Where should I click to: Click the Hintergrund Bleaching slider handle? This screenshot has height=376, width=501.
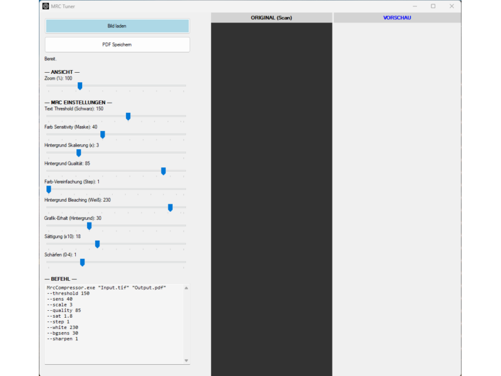coord(170,207)
